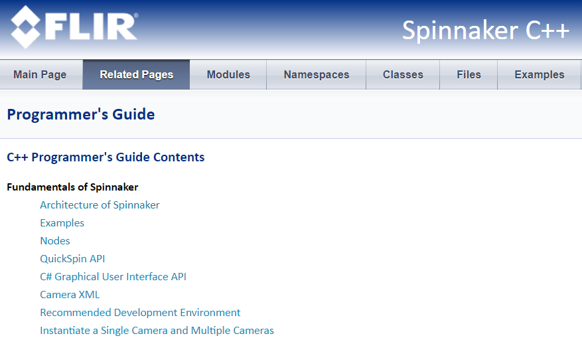Open the Nodes link

tap(55, 240)
